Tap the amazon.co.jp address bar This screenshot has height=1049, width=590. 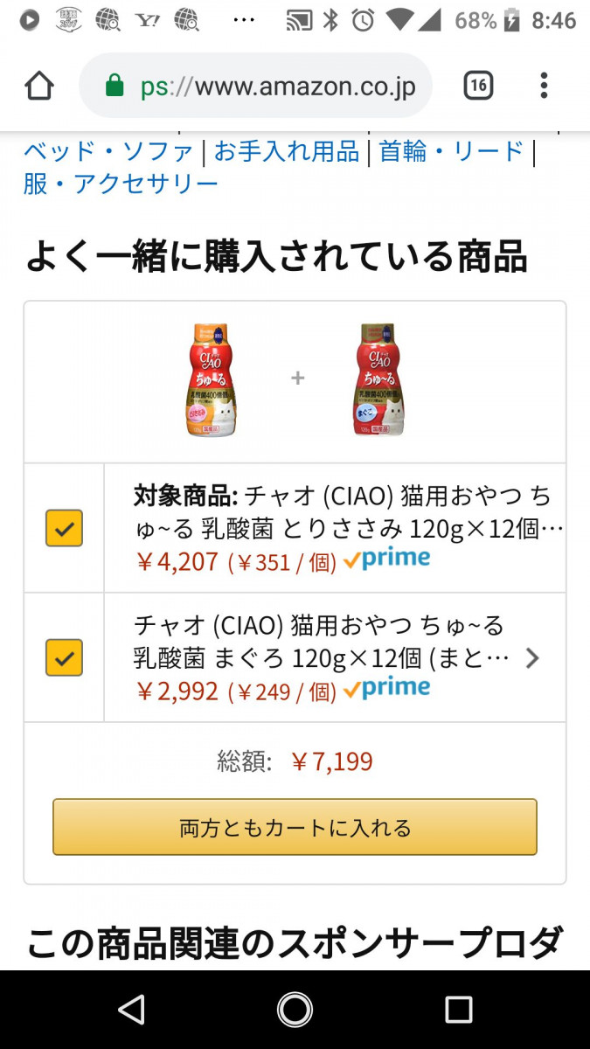[278, 86]
